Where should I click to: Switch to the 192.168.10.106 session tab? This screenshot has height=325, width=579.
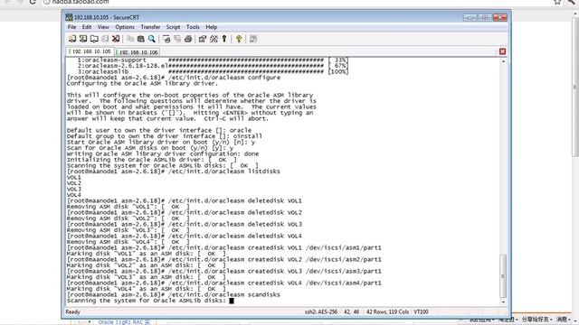(x=137, y=52)
